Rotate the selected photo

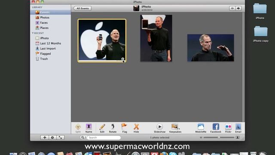click(x=113, y=128)
